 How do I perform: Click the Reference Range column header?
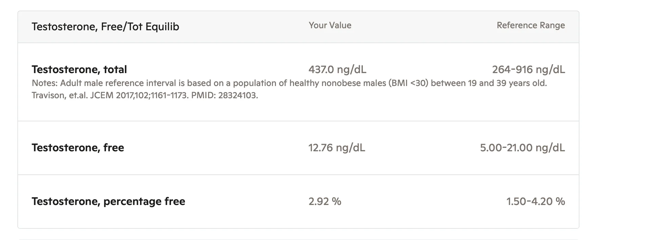[x=531, y=25]
